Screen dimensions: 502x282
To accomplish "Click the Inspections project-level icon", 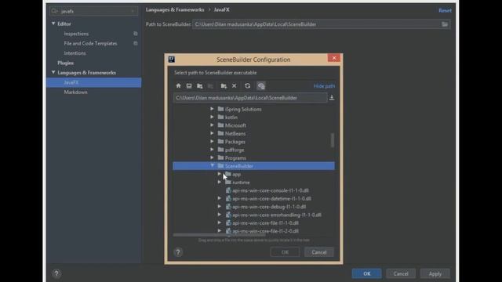I will click(x=136, y=34).
